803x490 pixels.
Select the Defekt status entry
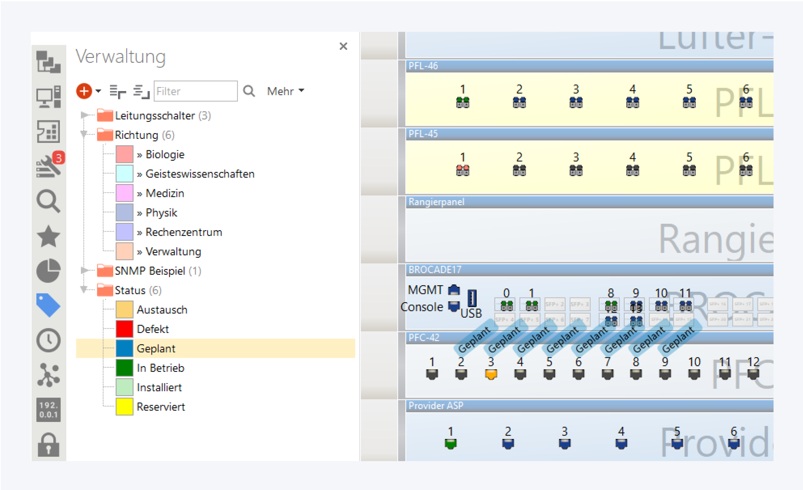153,329
